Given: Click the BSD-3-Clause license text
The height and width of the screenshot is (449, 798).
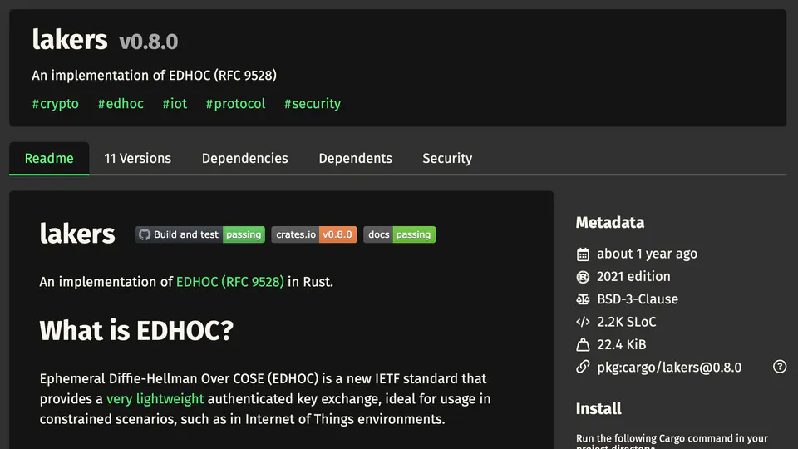Looking at the screenshot, I should [638, 299].
